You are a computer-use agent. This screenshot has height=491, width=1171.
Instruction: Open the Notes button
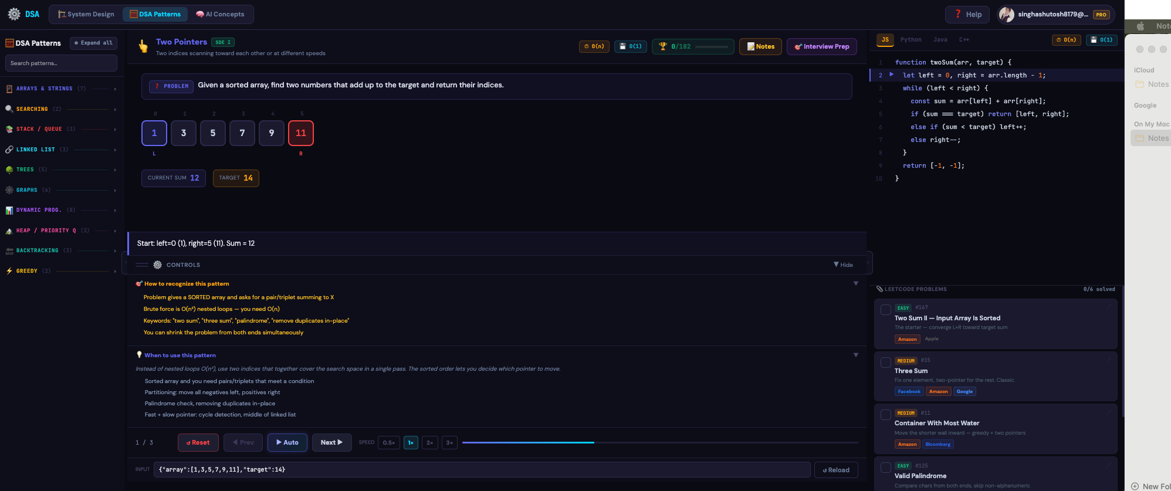[760, 46]
